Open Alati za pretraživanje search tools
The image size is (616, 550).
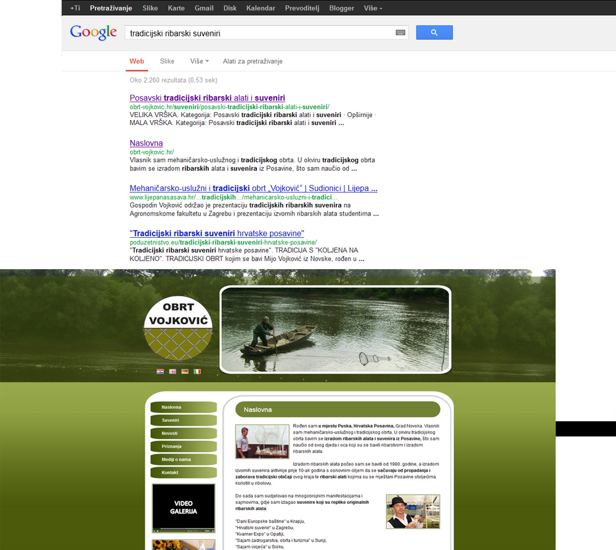(253, 62)
